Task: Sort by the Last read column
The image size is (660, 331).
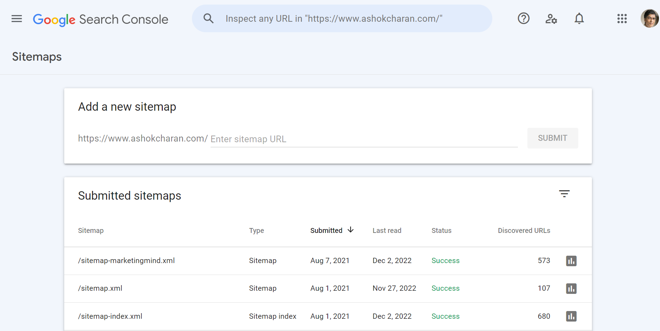Action: point(387,230)
